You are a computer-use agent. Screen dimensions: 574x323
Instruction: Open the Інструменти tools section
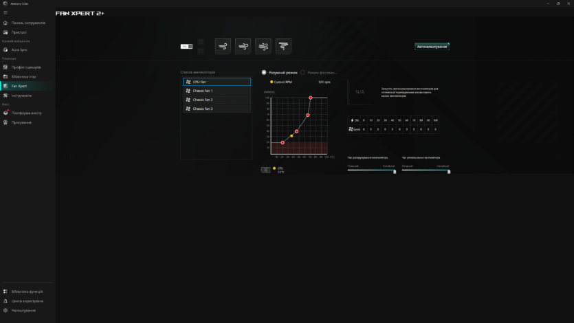(21, 96)
